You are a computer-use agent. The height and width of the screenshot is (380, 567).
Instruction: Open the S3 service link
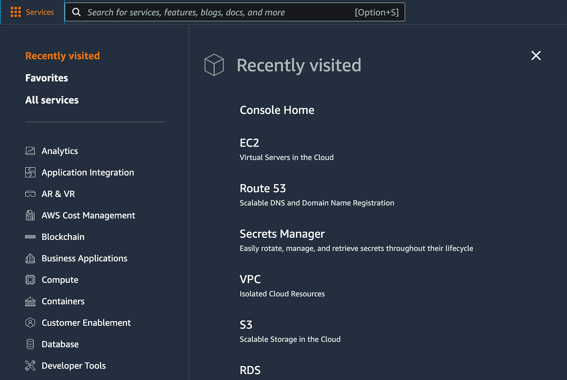pos(246,325)
